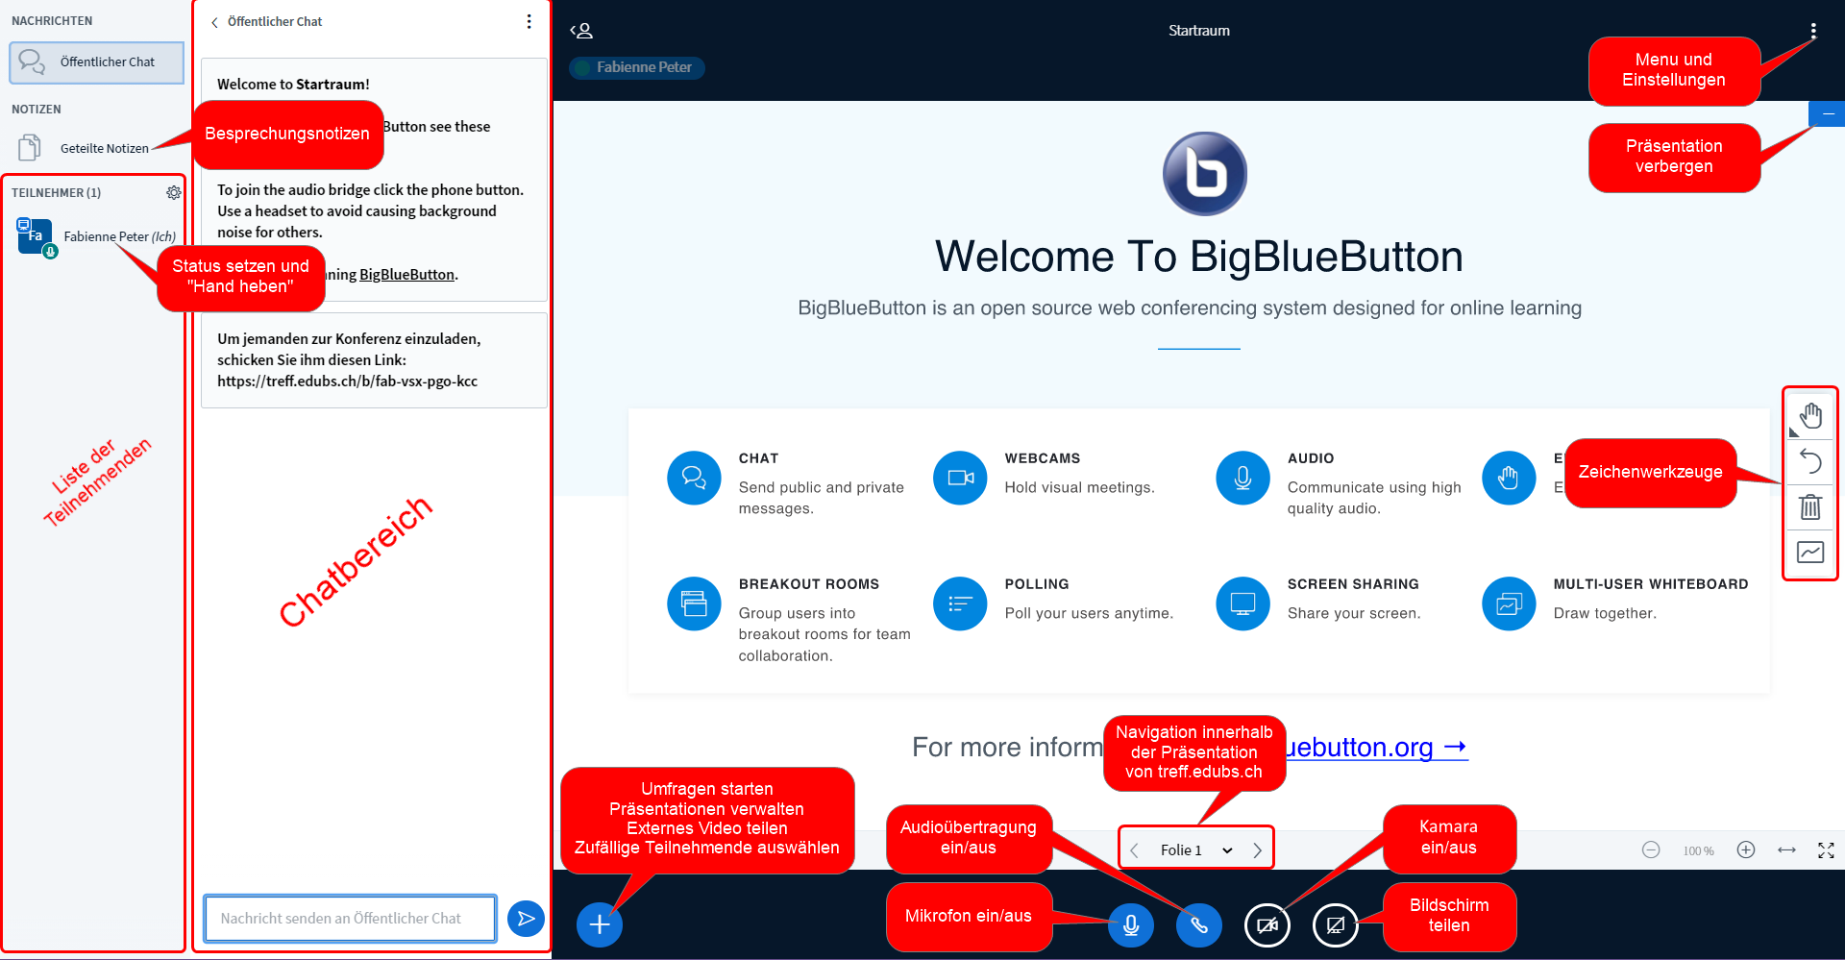Leave audio with the phone button

[1199, 924]
